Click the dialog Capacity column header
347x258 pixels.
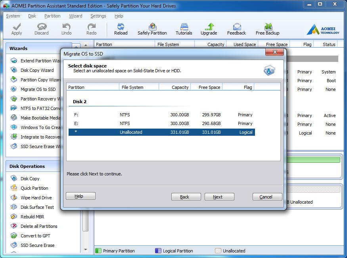tap(175, 87)
